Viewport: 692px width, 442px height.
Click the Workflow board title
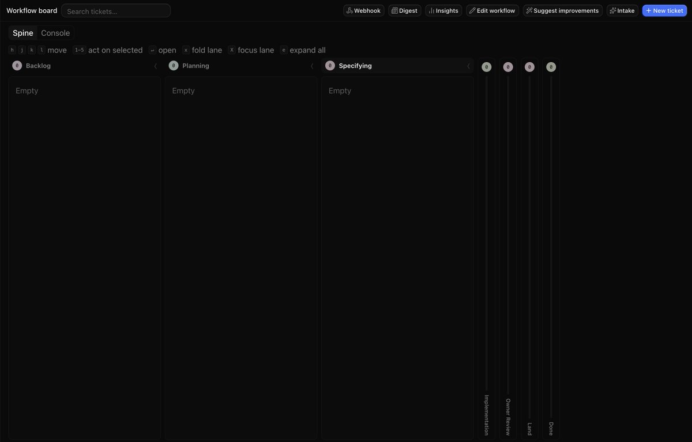pyautogui.click(x=32, y=10)
